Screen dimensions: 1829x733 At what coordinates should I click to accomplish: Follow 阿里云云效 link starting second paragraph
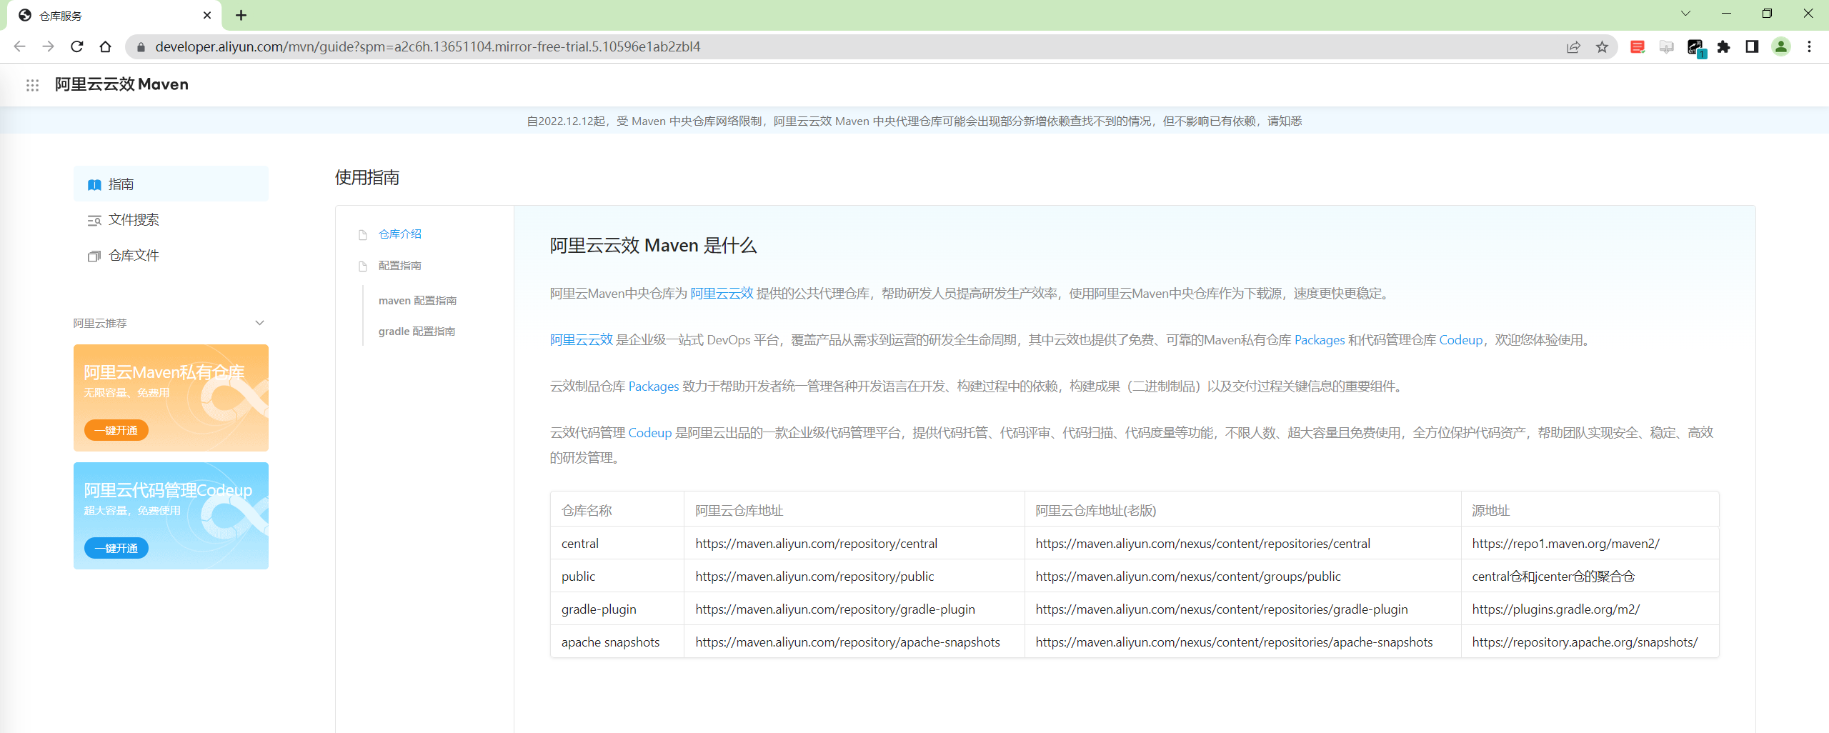[582, 340]
